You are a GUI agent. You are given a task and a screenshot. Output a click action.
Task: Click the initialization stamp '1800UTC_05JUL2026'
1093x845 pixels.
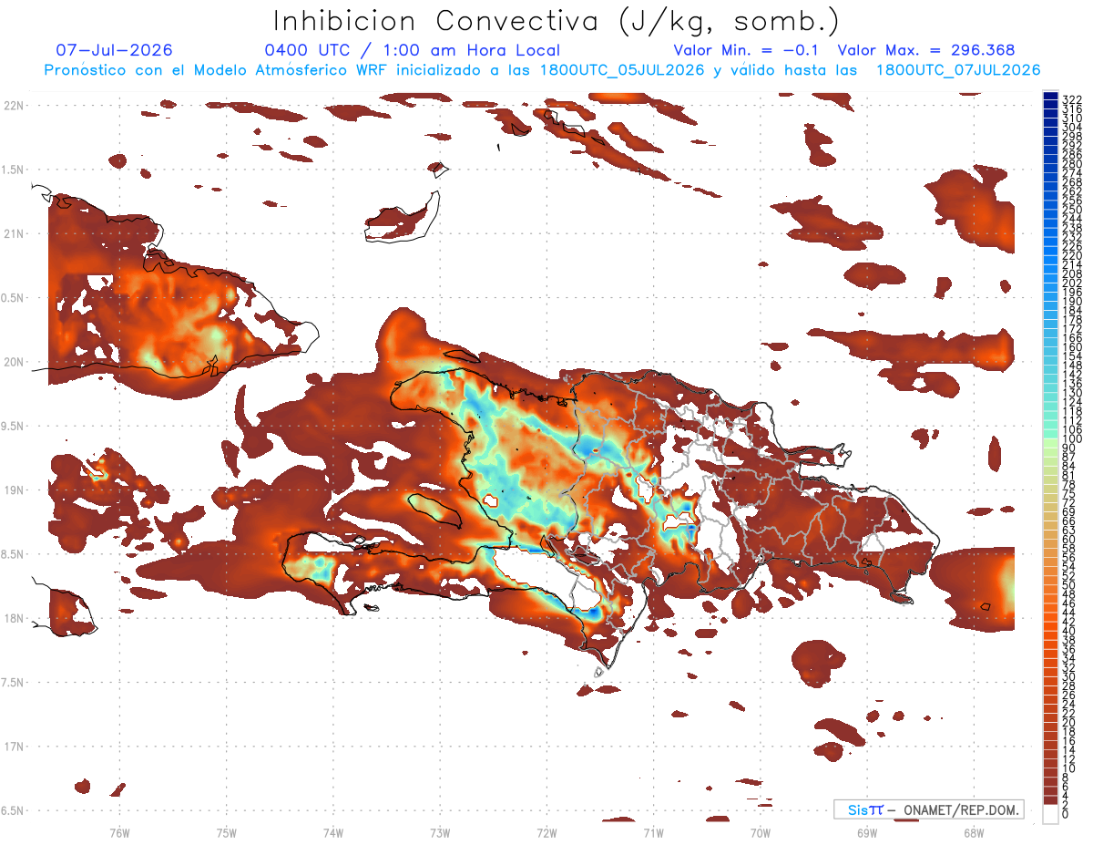(x=622, y=70)
